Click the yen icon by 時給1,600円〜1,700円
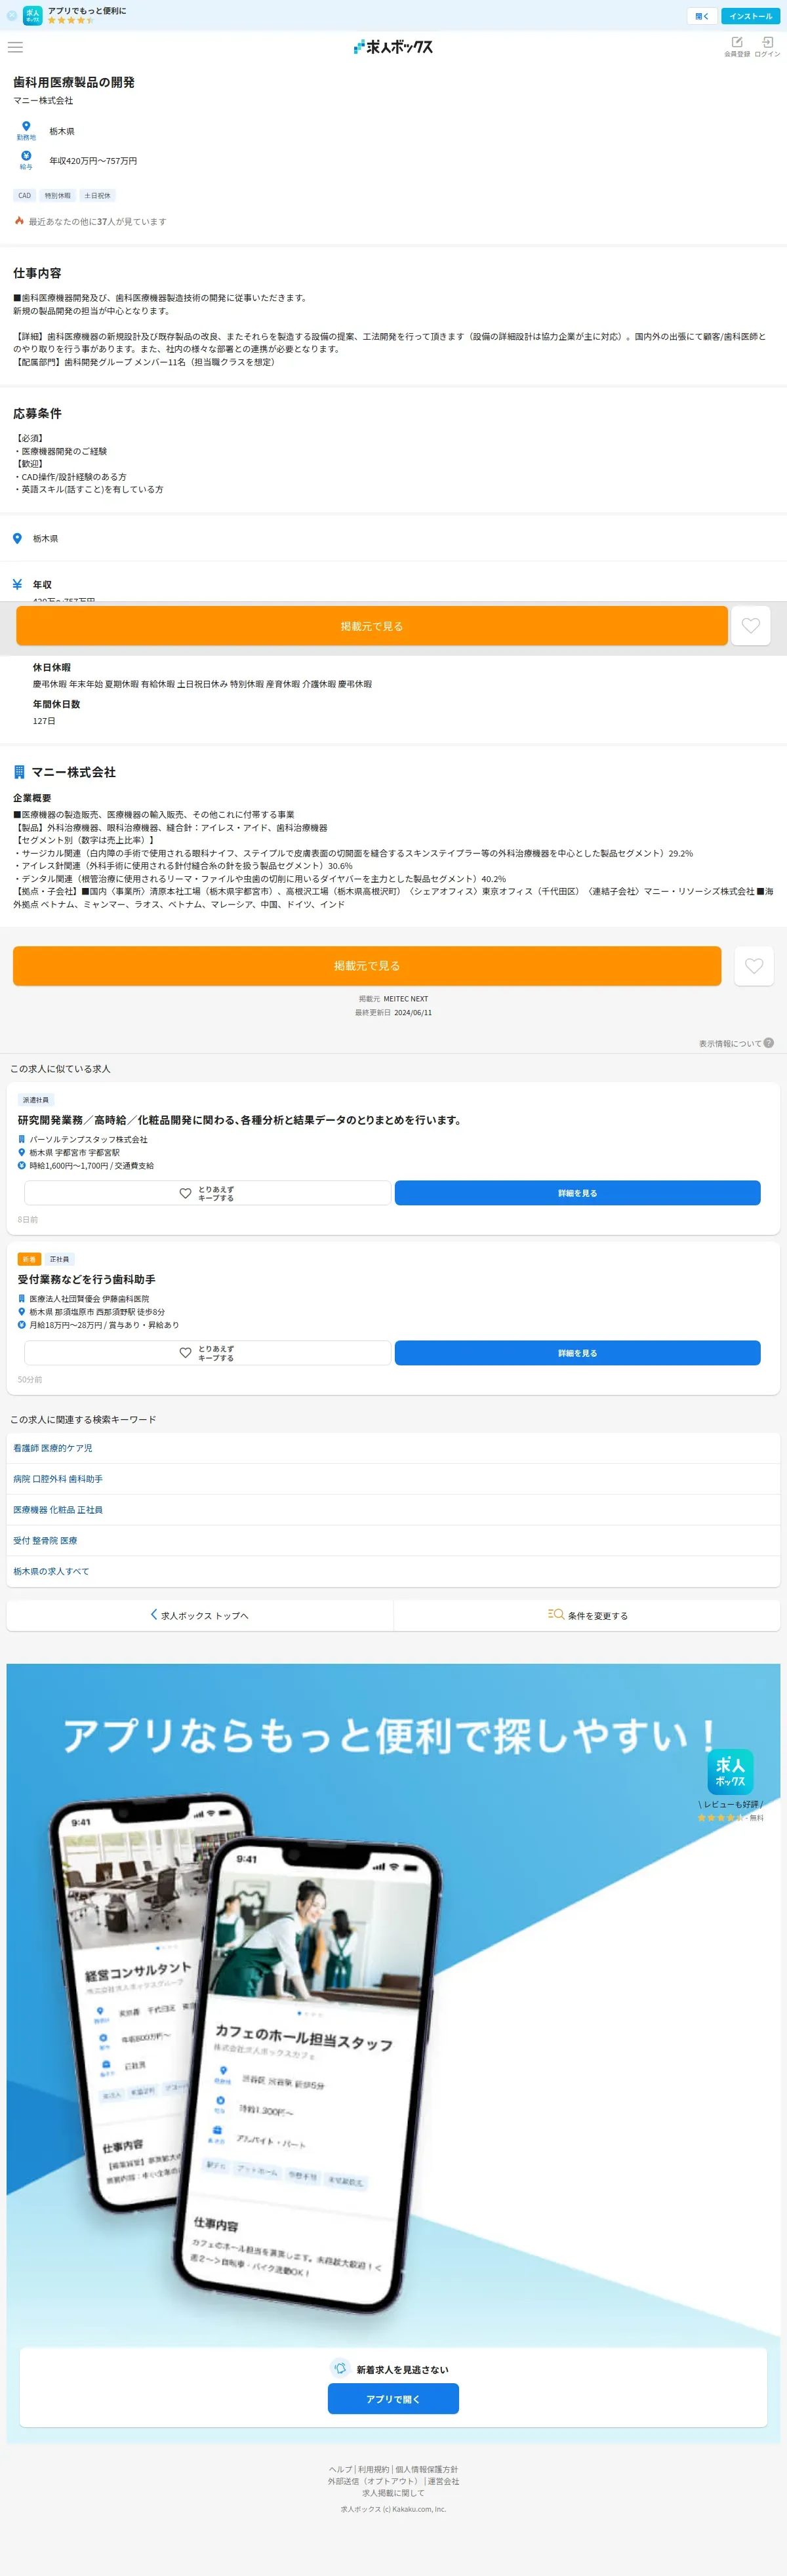 [21, 1165]
